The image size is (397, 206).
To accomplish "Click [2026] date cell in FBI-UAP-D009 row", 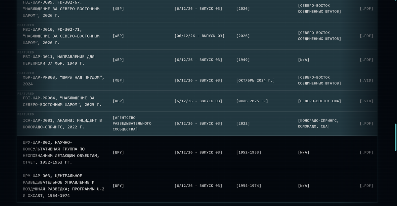I will (x=243, y=9).
